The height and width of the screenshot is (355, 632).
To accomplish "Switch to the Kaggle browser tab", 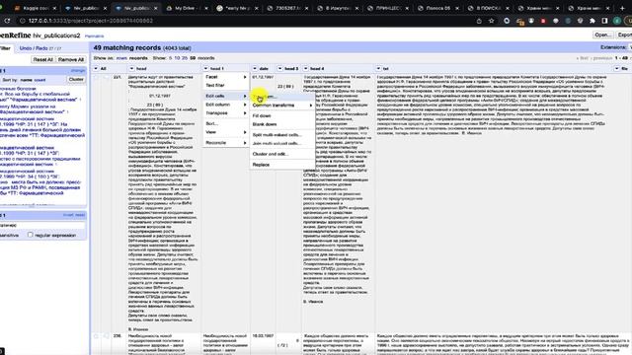I will coord(36,8).
